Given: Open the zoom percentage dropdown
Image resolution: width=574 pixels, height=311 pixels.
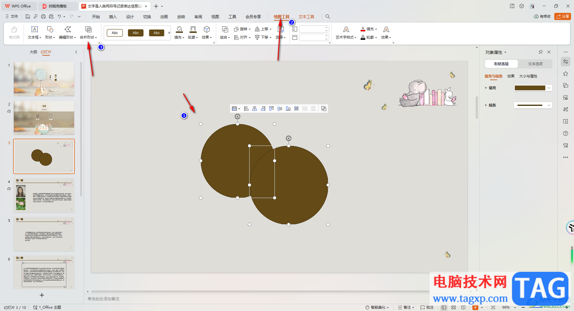Looking at the screenshot, I should tap(515, 307).
